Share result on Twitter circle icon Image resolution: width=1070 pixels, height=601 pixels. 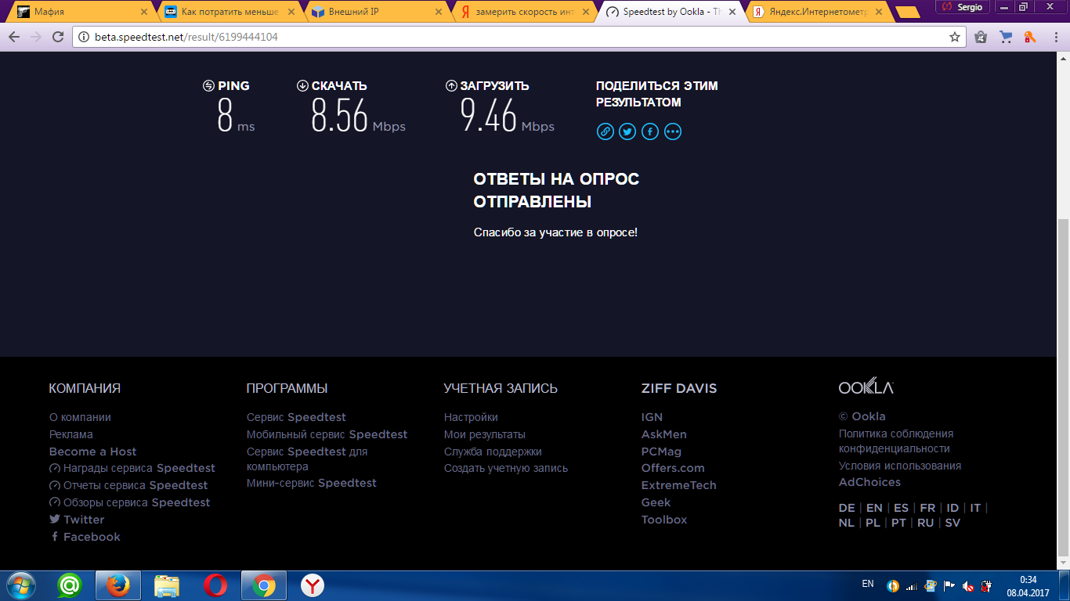(627, 131)
